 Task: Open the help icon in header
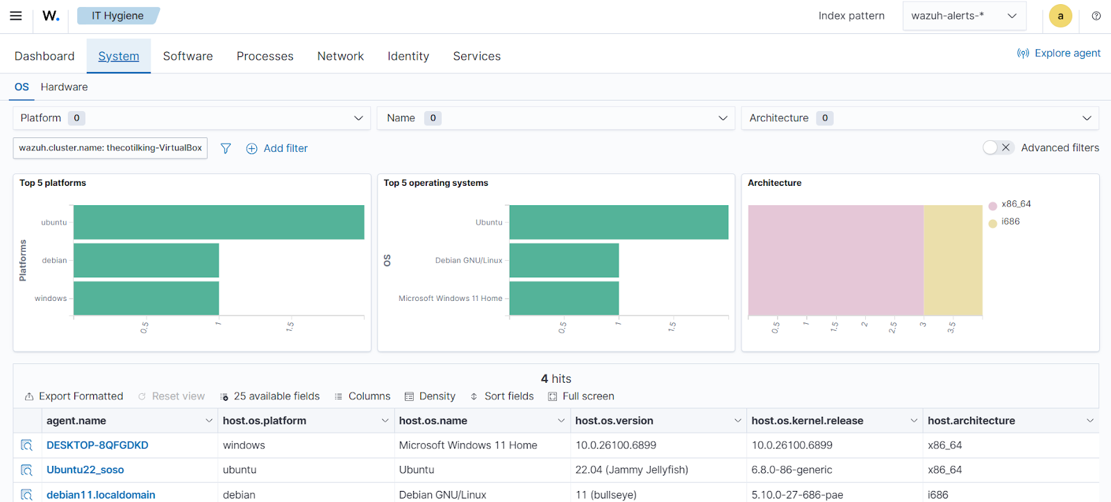[x=1096, y=16]
